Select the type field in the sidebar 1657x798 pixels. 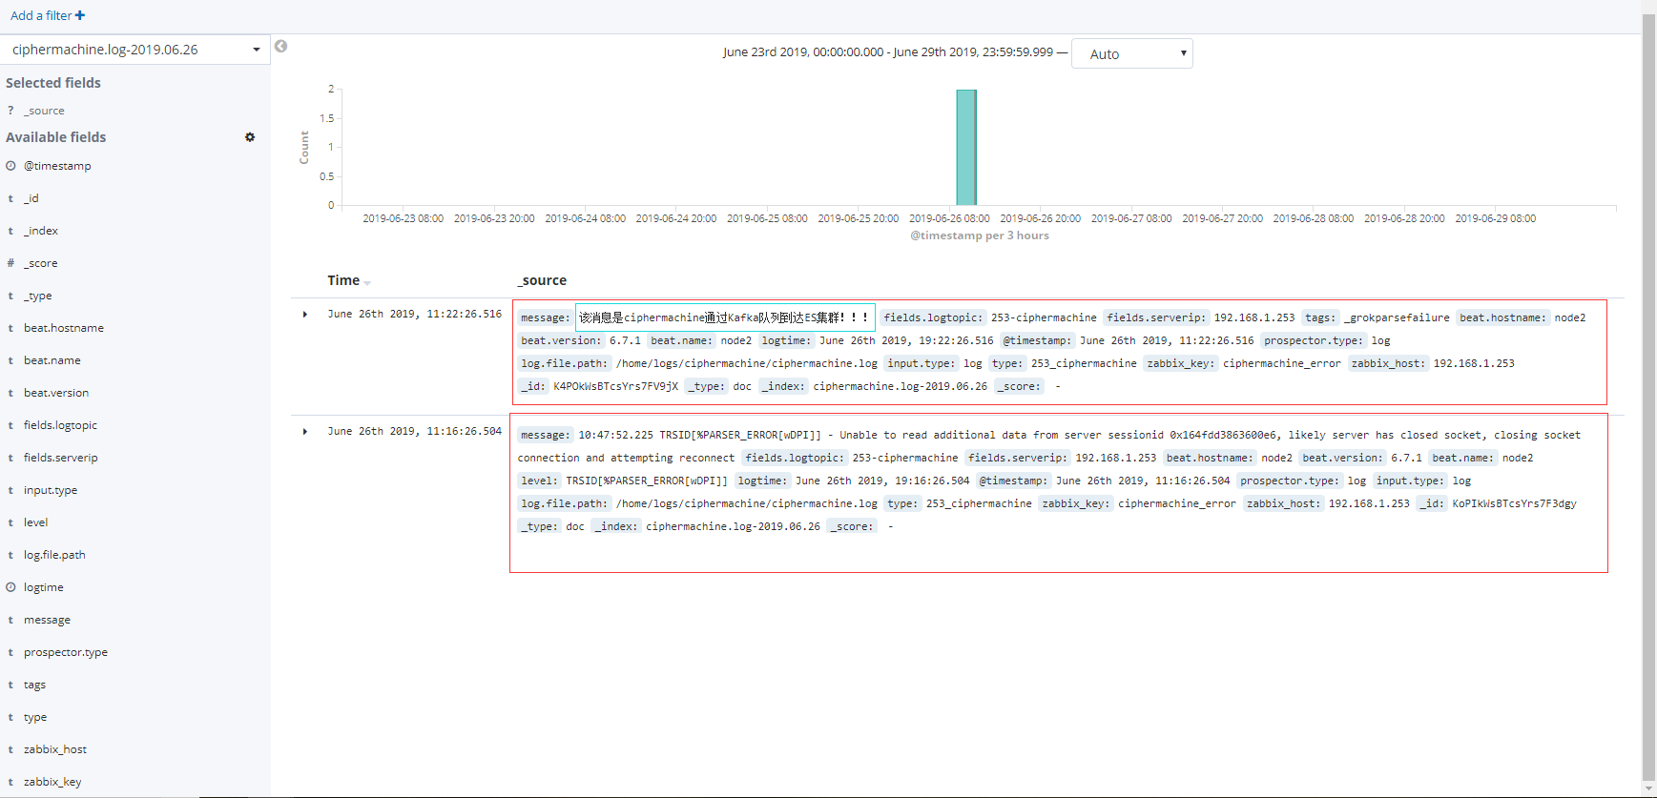point(35,717)
